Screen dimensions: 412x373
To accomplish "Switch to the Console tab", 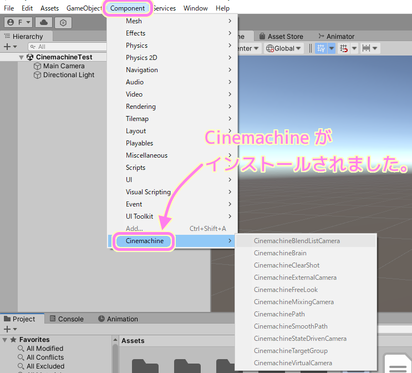I will point(67,319).
